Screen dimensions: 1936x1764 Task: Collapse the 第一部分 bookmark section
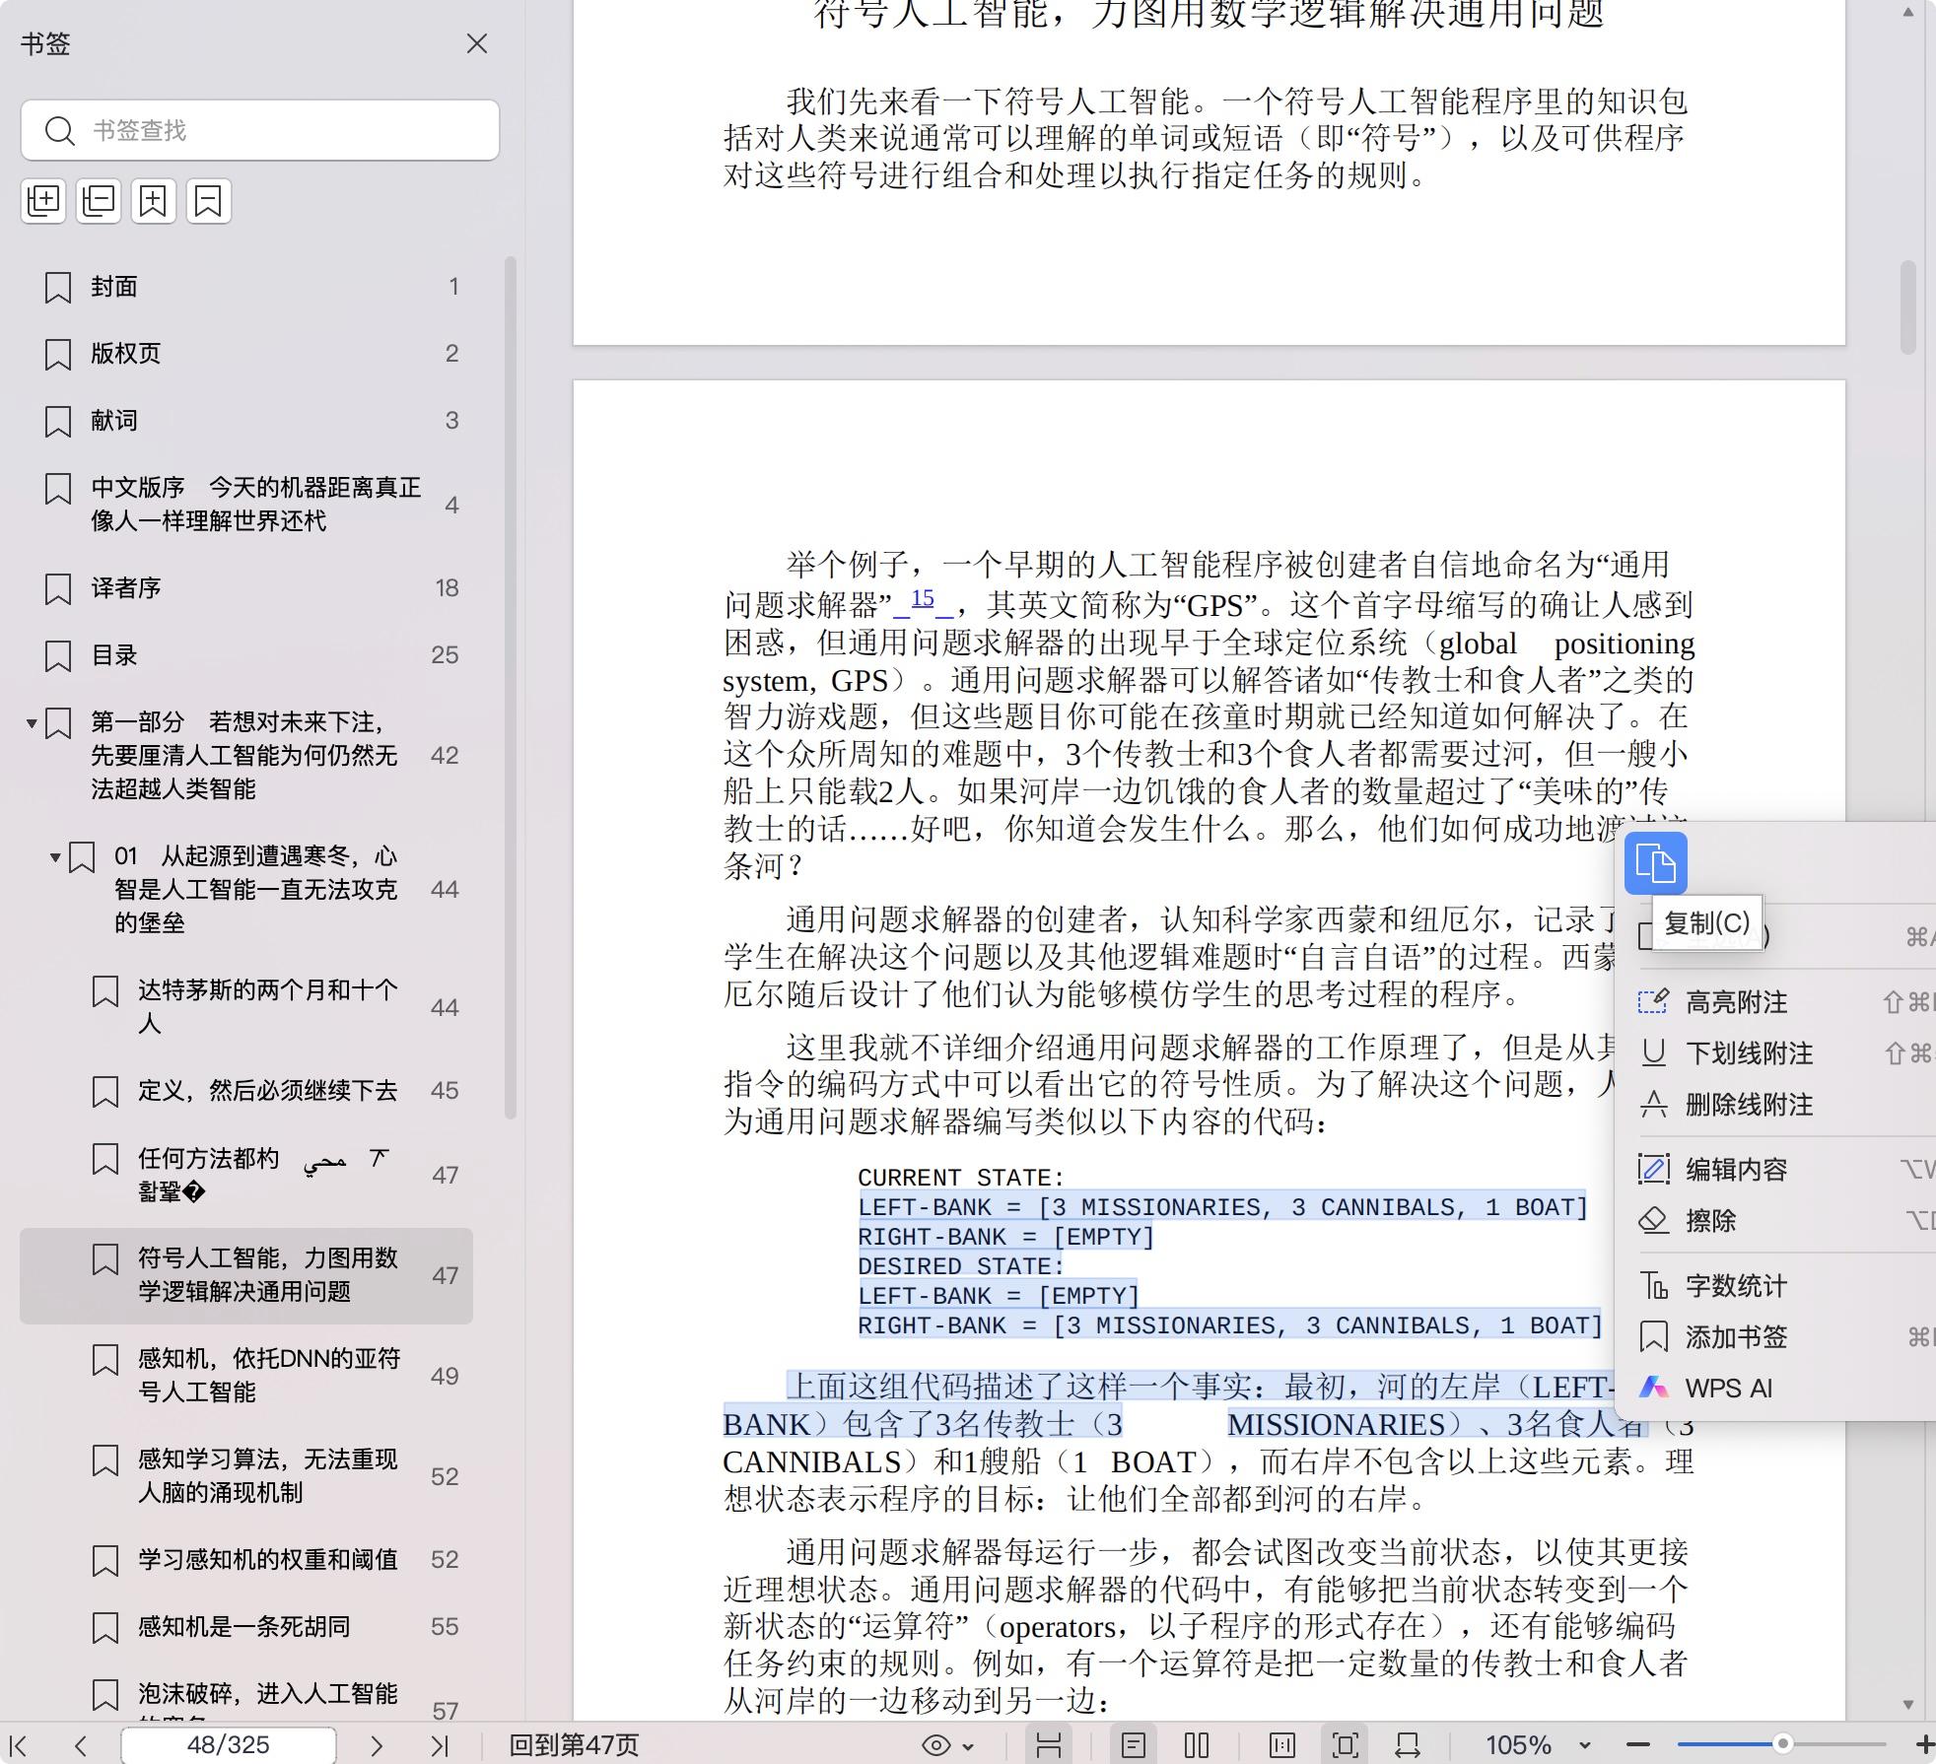coord(32,723)
